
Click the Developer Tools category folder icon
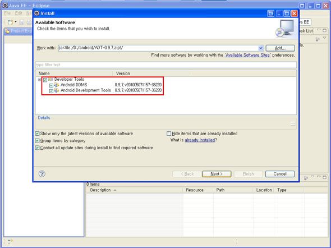coord(50,79)
